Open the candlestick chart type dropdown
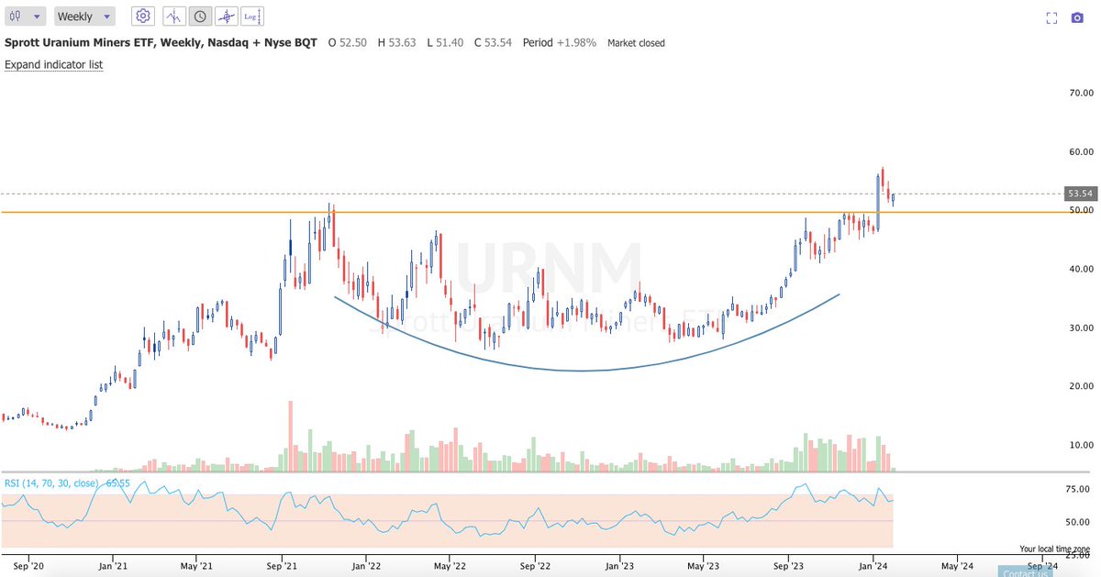The height and width of the screenshot is (577, 1101). (x=25, y=17)
